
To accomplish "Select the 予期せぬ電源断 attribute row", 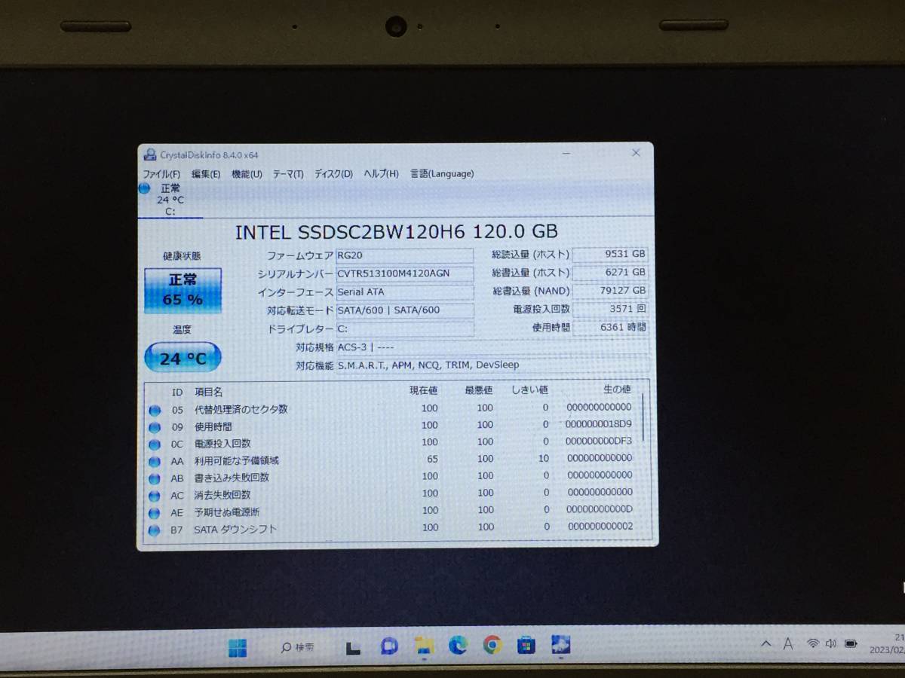I will click(392, 512).
